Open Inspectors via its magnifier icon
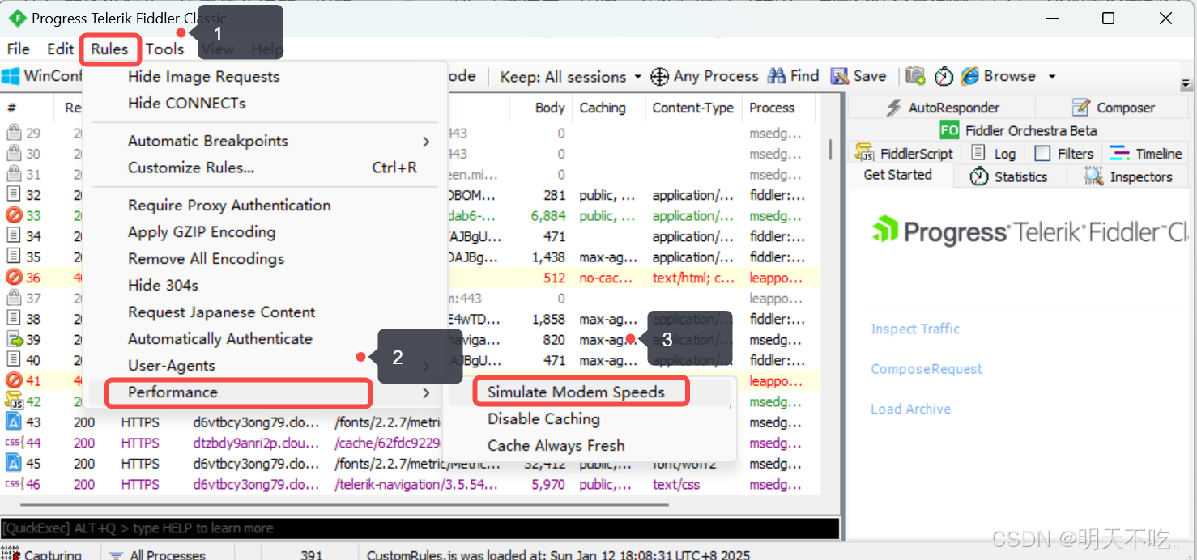This screenshot has width=1197, height=560. [x=1094, y=176]
